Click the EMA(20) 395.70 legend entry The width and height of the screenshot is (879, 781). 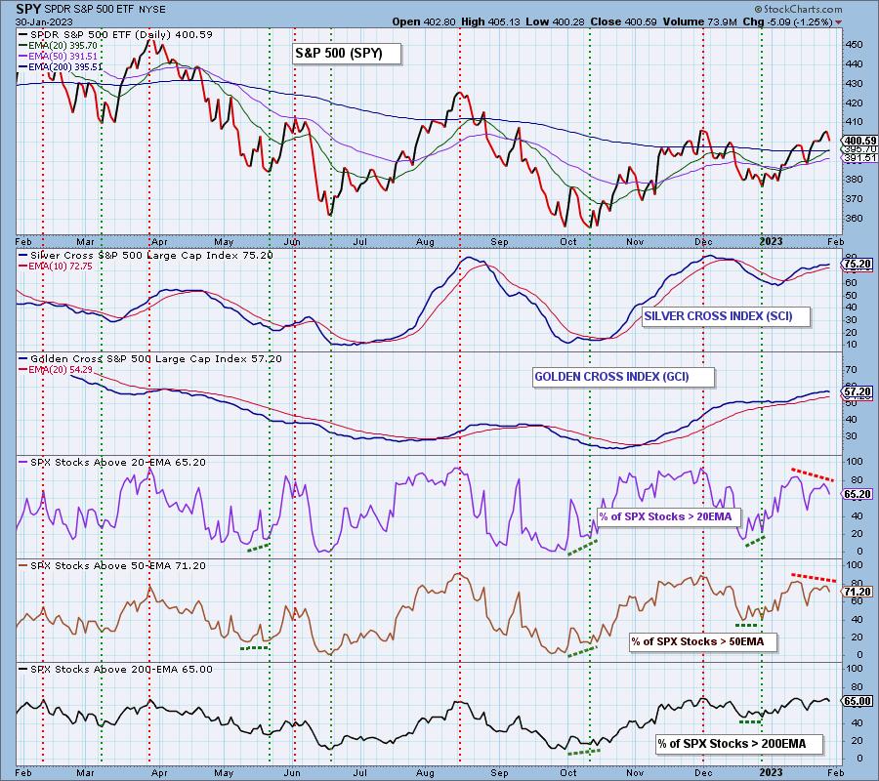click(x=58, y=45)
